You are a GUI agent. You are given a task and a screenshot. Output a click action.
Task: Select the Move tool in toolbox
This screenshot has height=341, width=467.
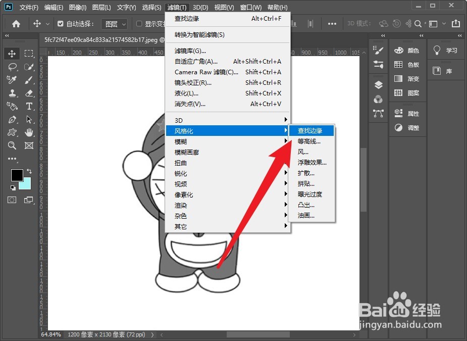[12, 54]
